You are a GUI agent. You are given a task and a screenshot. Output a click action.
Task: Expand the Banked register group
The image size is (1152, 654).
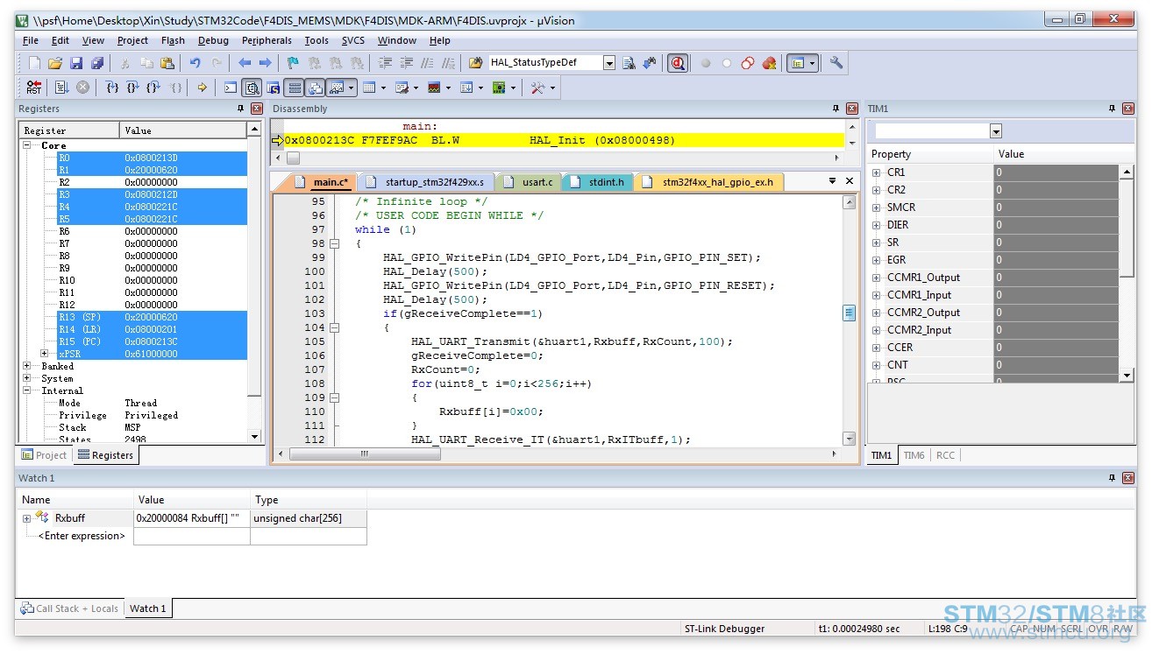[x=27, y=366]
